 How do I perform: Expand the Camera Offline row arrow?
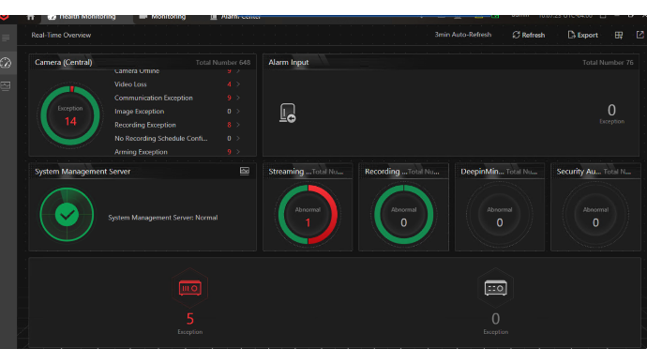(x=238, y=71)
